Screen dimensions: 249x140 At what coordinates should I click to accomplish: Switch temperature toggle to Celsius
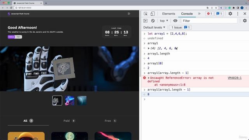(x=11, y=37)
